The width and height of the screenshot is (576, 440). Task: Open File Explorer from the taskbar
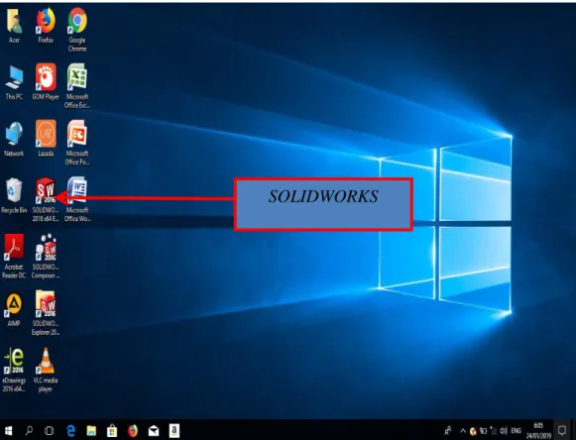click(x=91, y=430)
